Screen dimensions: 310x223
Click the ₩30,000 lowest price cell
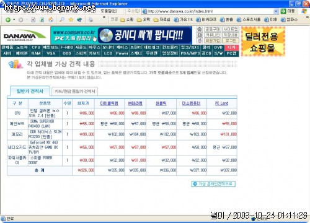(87, 160)
